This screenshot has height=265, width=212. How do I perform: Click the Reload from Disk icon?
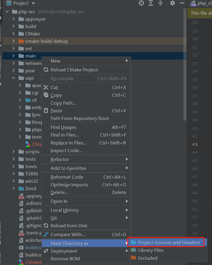46,226
